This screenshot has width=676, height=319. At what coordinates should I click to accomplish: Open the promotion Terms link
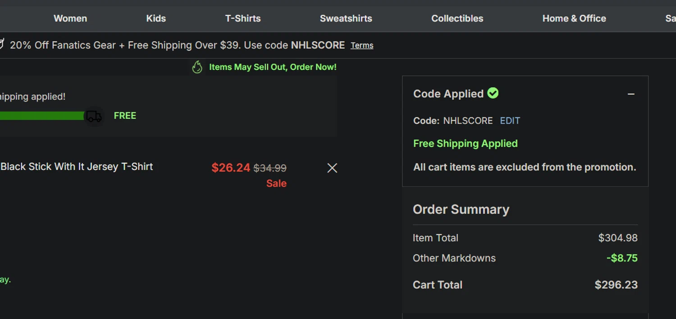[x=362, y=45]
